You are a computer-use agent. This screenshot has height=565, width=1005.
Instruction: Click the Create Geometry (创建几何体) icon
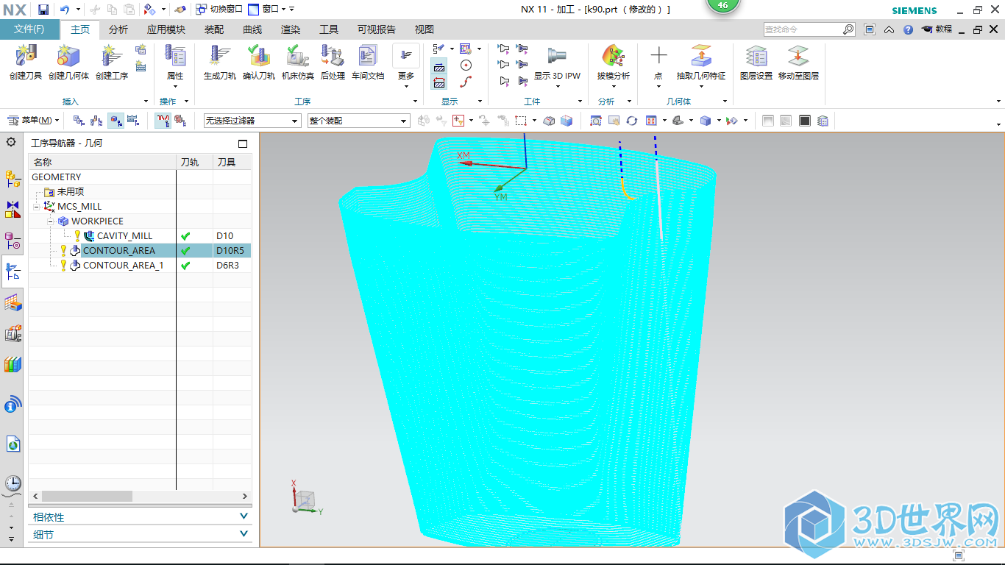point(68,57)
